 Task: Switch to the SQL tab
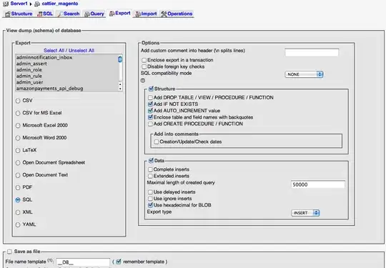[45, 14]
